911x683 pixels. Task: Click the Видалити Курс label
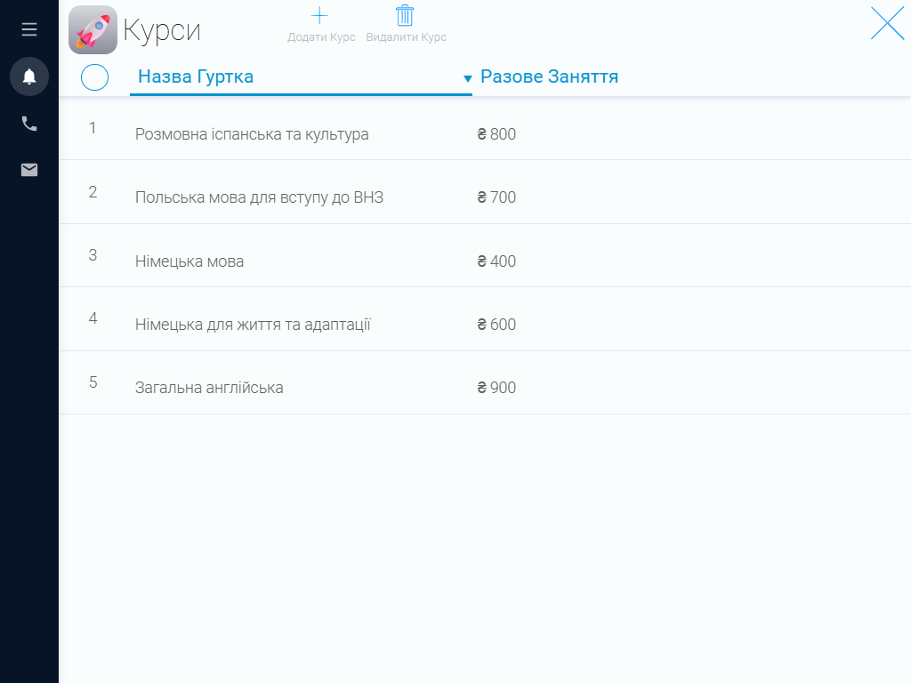coord(406,37)
